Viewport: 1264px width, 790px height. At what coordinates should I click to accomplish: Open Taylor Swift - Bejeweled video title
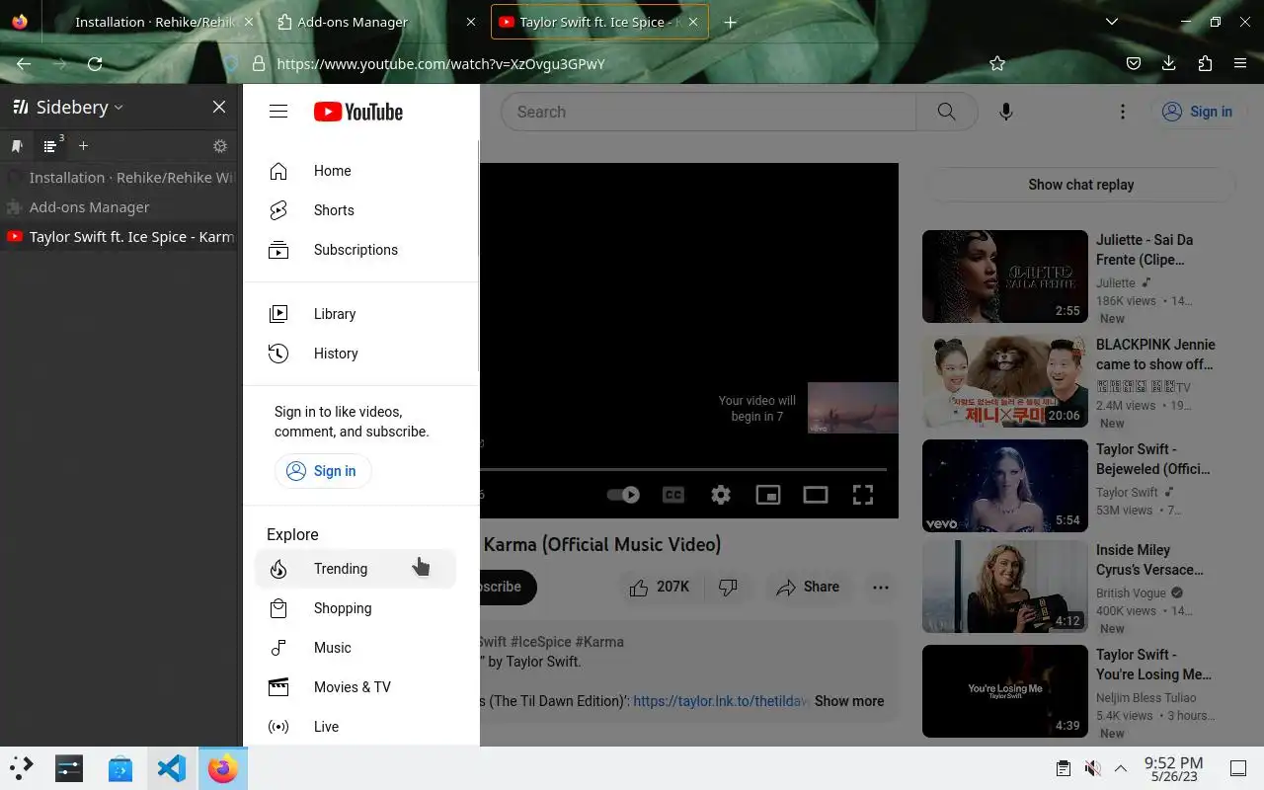[x=1153, y=459]
